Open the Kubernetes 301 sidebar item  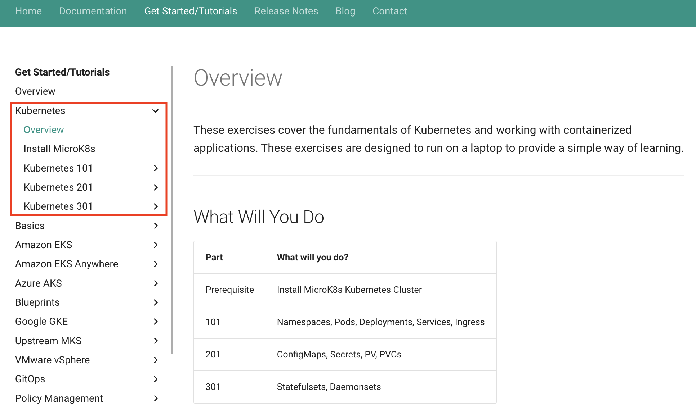pos(58,206)
